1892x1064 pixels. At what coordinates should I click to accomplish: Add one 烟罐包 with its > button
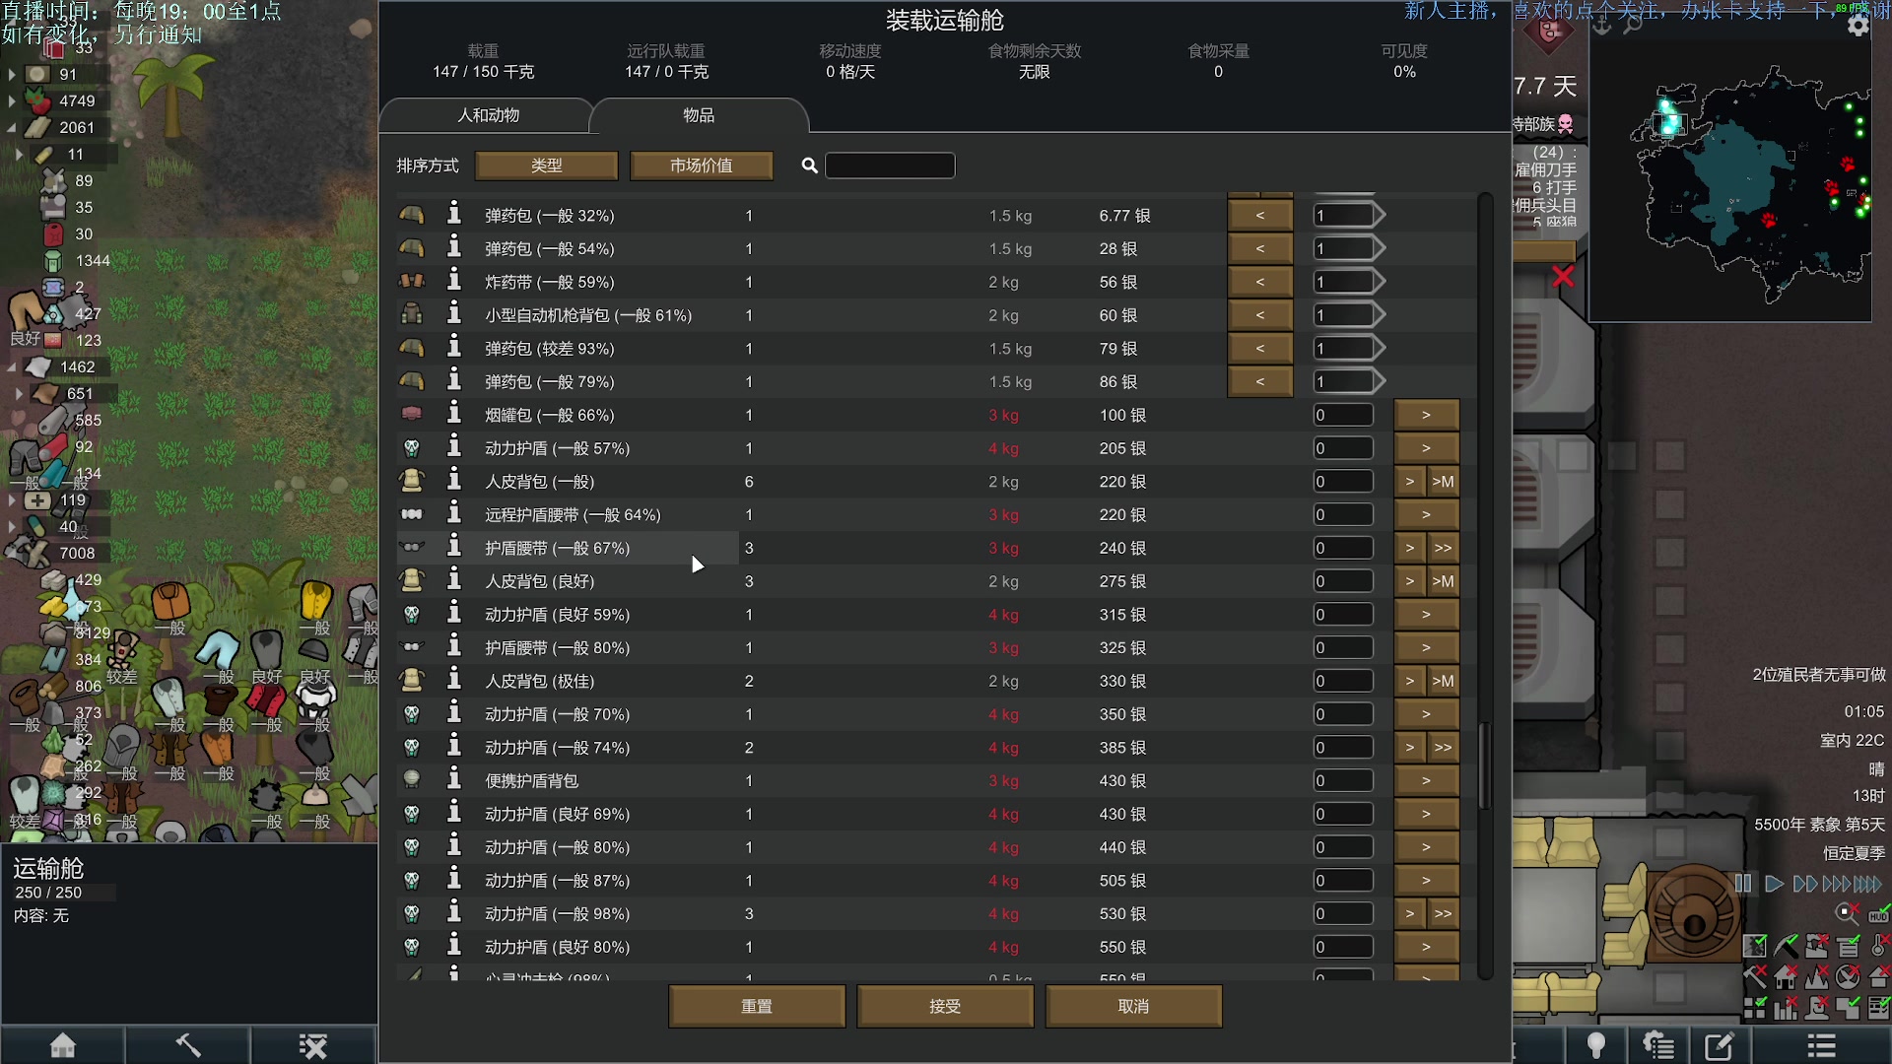click(1426, 415)
